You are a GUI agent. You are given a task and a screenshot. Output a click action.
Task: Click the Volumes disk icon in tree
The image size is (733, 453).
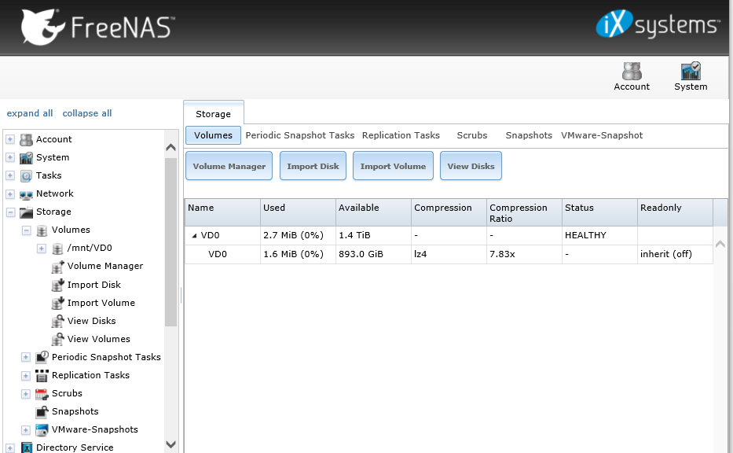pos(42,230)
